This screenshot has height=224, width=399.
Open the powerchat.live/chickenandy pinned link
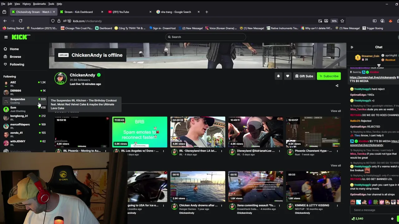pyautogui.click(x=373, y=77)
